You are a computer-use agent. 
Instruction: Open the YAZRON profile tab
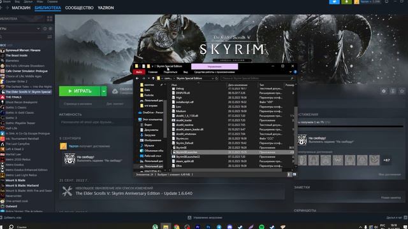pyautogui.click(x=106, y=8)
